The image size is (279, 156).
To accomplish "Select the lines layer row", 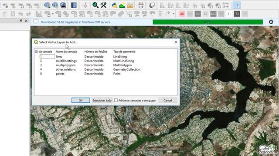I will click(105, 57).
